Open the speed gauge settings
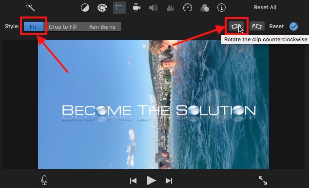The image size is (309, 188). [x=188, y=8]
